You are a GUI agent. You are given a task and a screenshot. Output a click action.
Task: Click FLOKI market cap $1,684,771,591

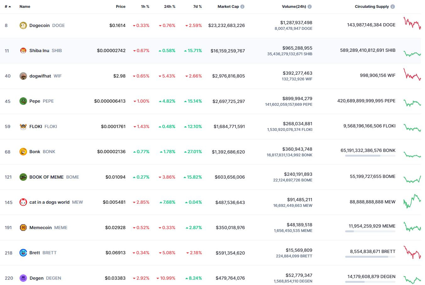click(229, 126)
